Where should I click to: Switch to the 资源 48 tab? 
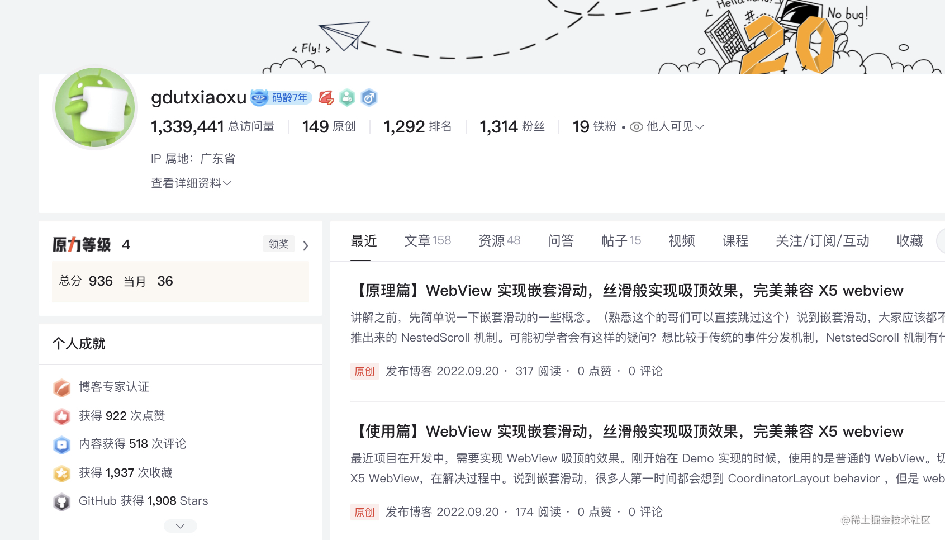click(499, 241)
